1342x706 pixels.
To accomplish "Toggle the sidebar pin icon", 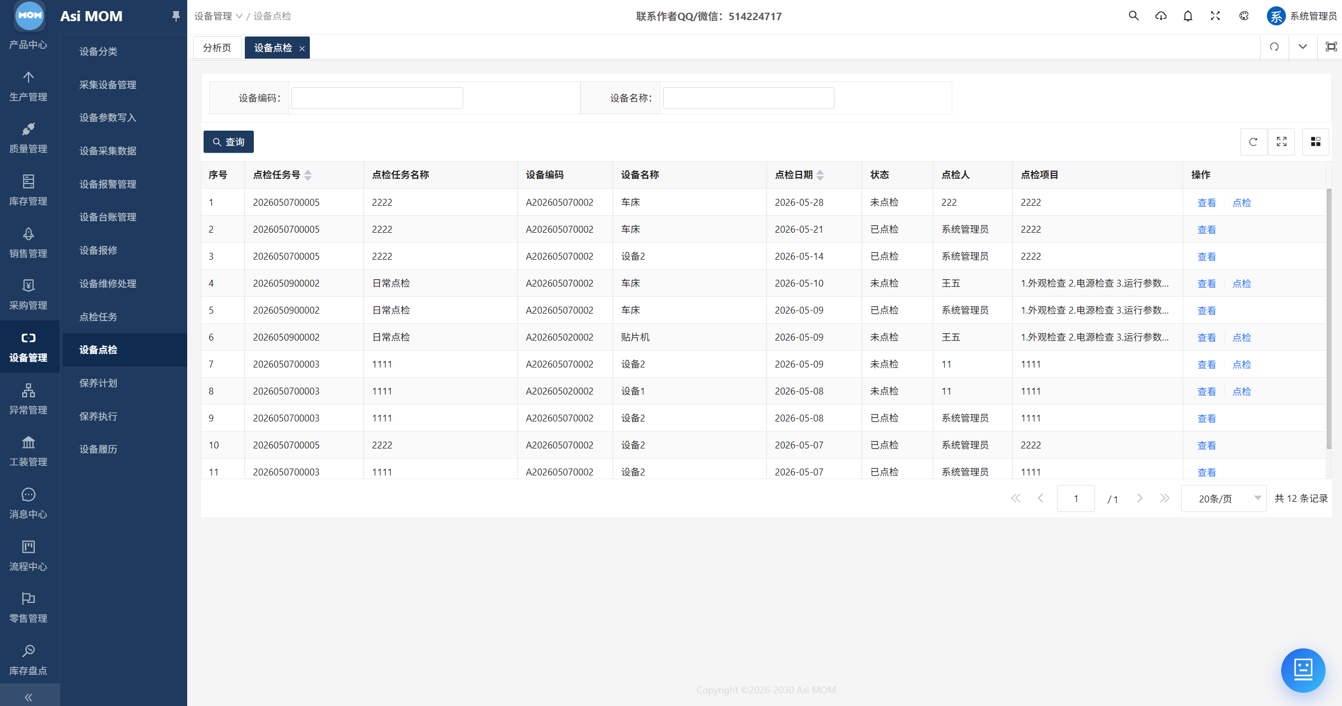I will [x=176, y=16].
